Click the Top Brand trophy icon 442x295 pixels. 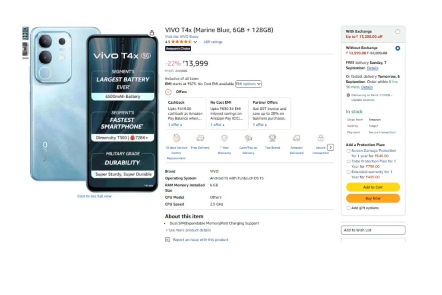point(272,138)
